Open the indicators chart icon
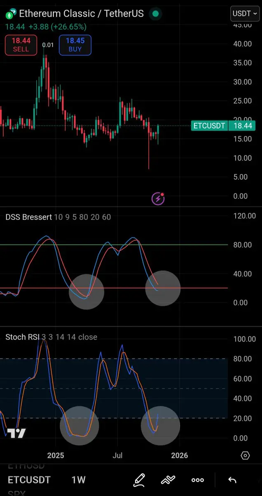Image resolution: width=262 pixels, height=496 pixels. (168, 480)
